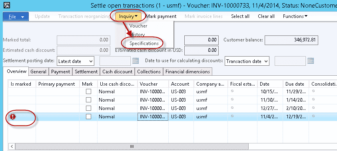
Task: Click usmf company cell in row dated 12/27
Action: (211, 108)
